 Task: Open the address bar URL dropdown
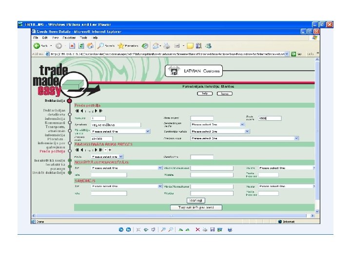[x=287, y=54]
